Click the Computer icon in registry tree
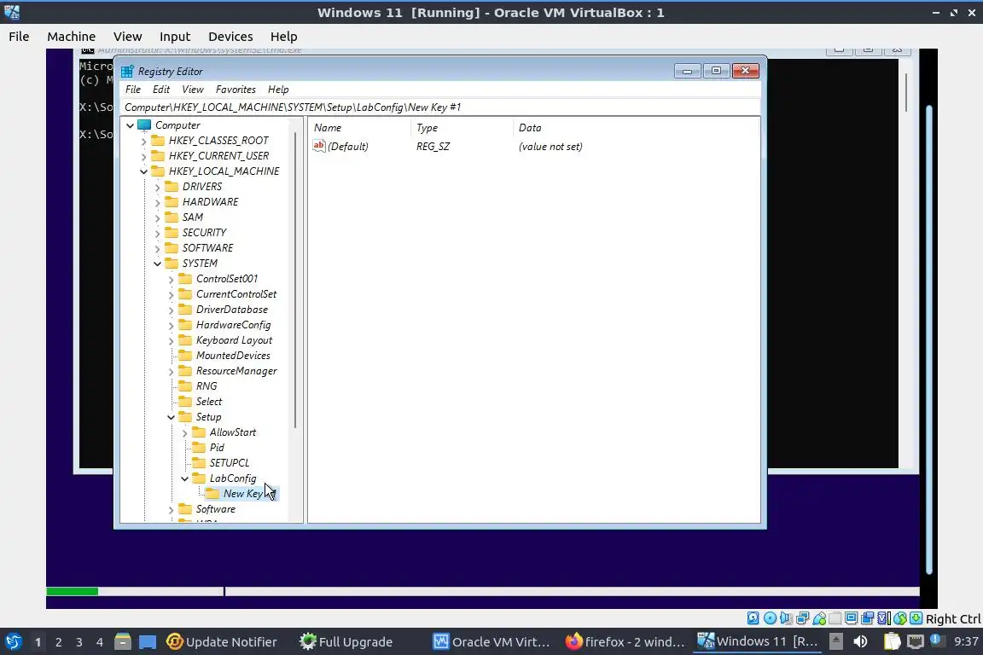Viewport: 983px width, 655px height. pyautogui.click(x=144, y=125)
